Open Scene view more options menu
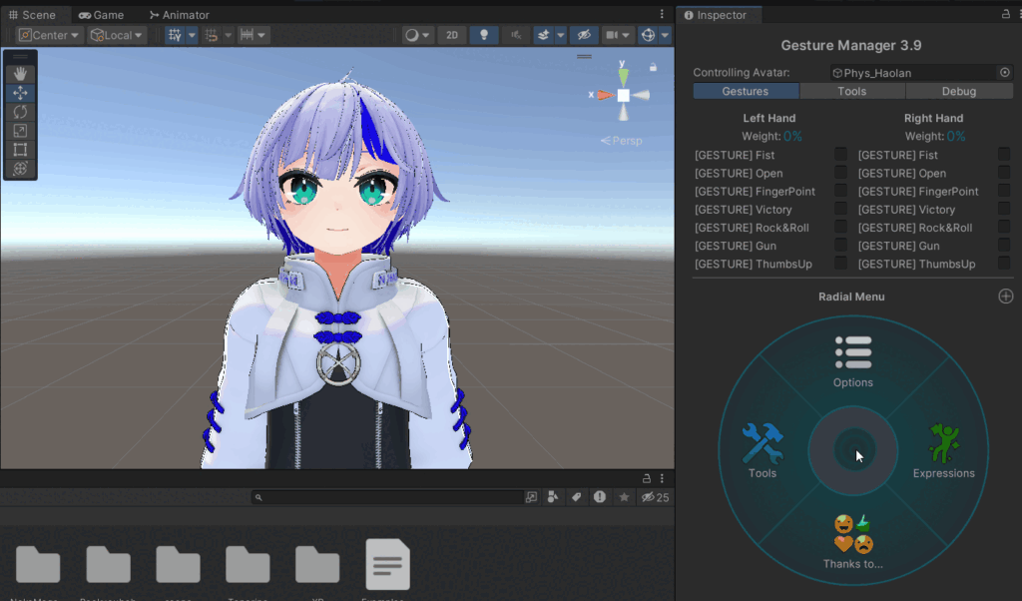The image size is (1022, 601). click(x=662, y=14)
